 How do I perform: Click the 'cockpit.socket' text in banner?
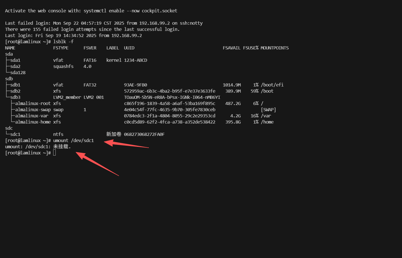(x=159, y=11)
